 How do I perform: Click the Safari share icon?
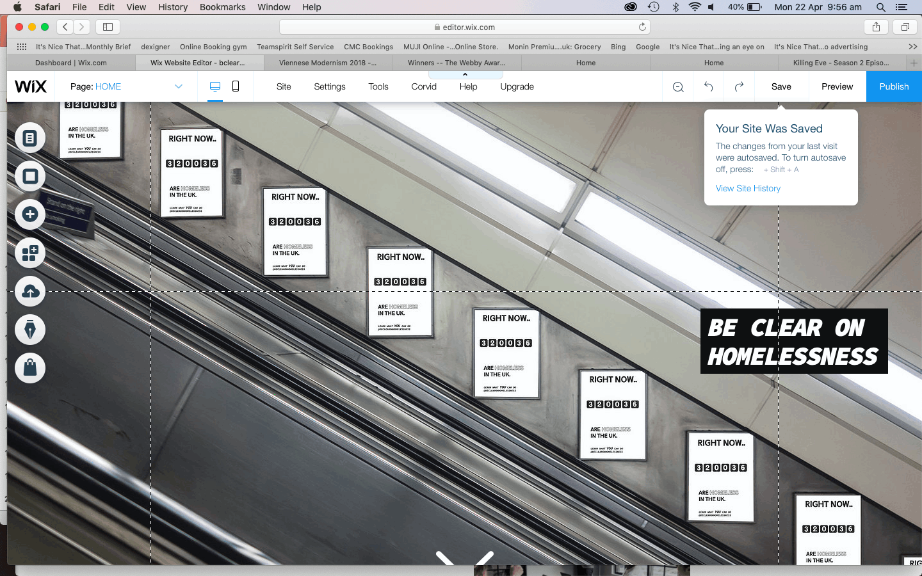(x=876, y=27)
